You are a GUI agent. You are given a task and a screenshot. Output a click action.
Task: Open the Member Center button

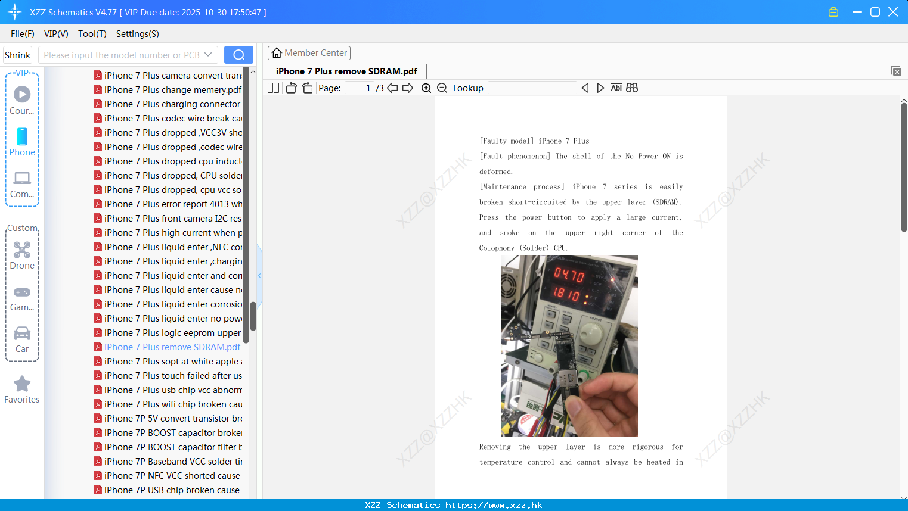(309, 53)
